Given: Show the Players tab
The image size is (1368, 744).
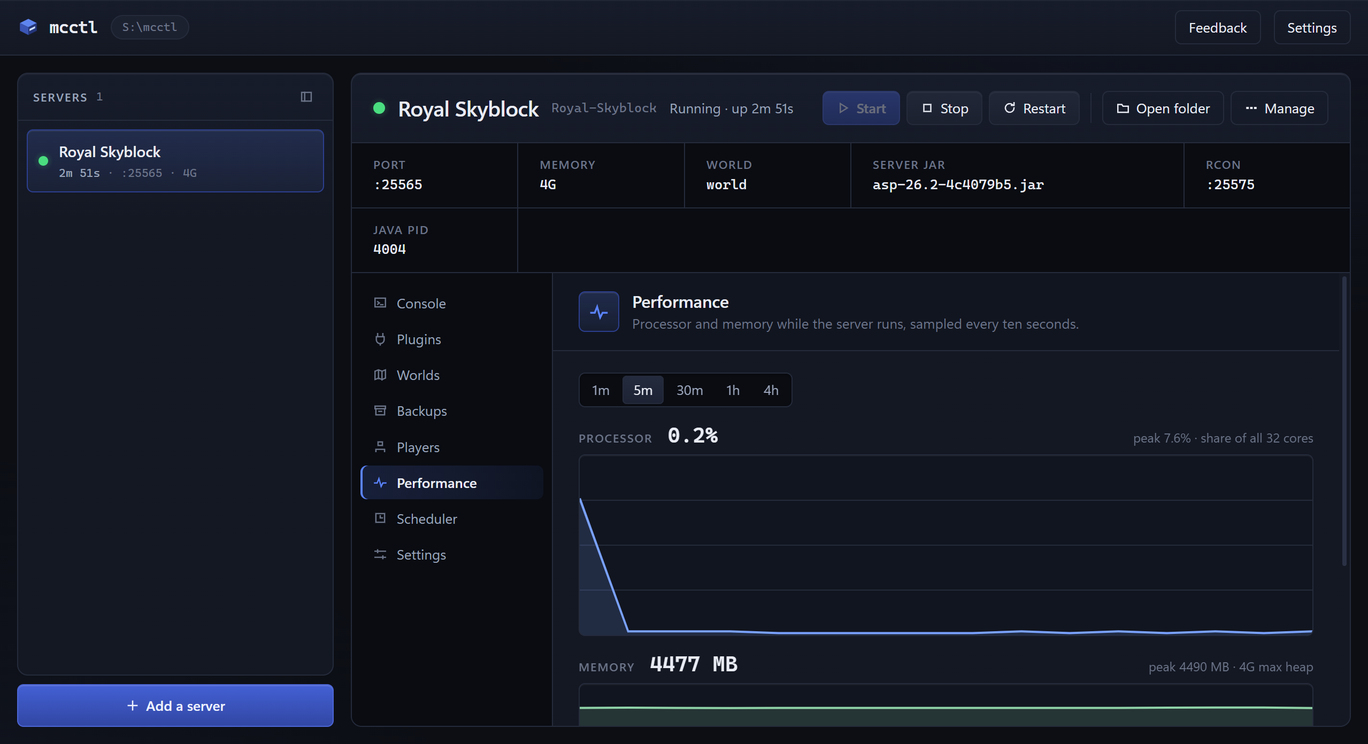Looking at the screenshot, I should (x=452, y=447).
